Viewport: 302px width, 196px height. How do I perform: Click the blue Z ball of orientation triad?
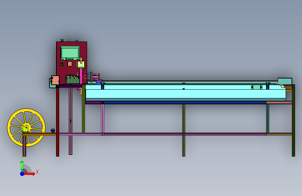(x=22, y=174)
